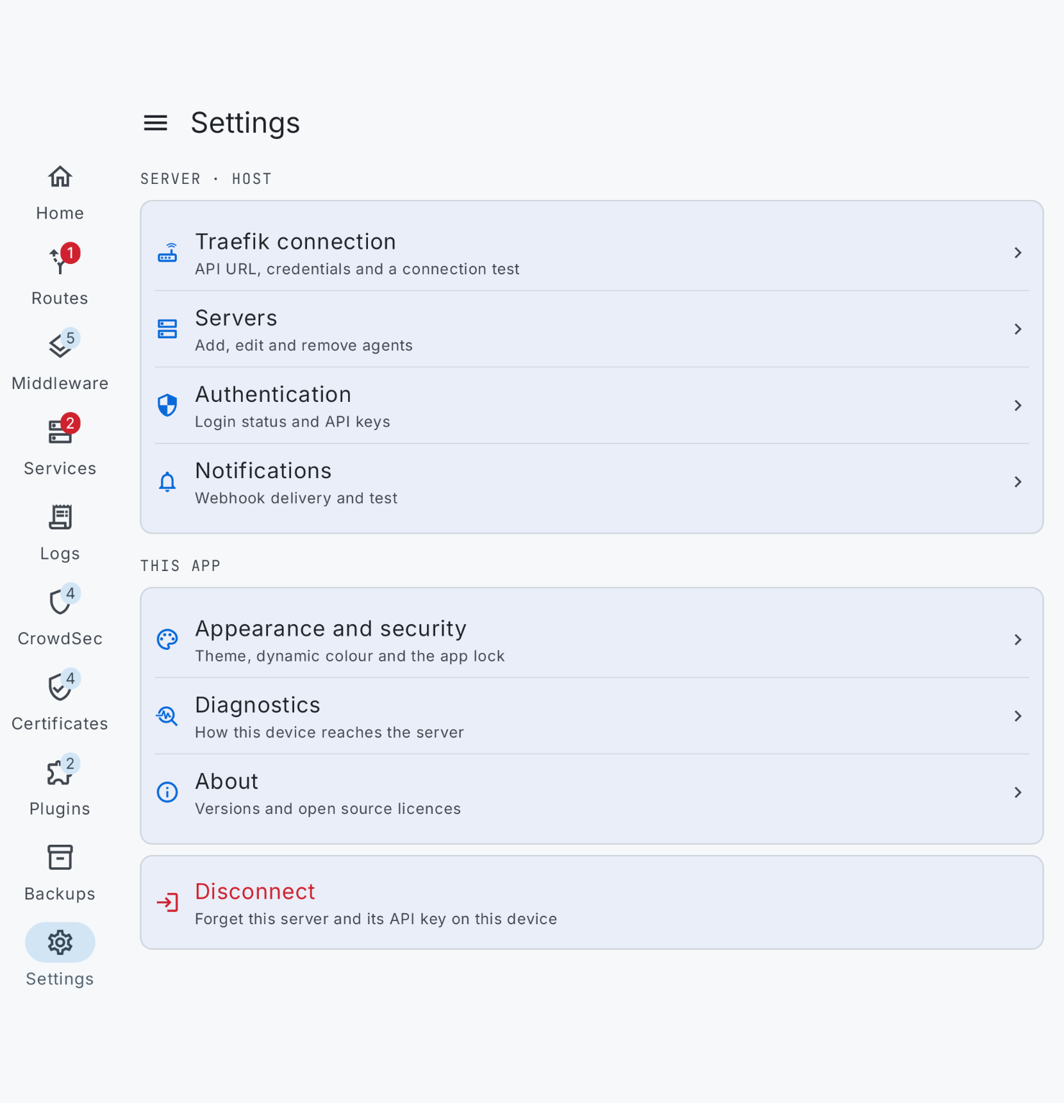Open Notifications webhook settings
This screenshot has width=1064, height=1103.
tap(592, 482)
